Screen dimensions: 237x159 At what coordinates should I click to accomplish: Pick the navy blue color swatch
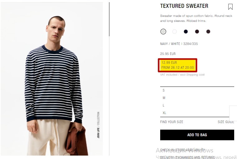(x=186, y=32)
